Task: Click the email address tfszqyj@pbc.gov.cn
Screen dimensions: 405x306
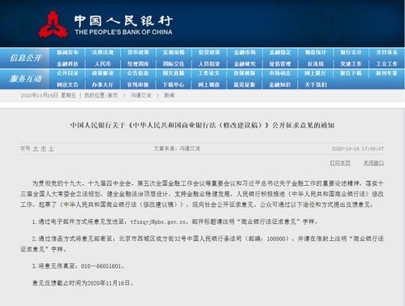Action: [x=158, y=222]
